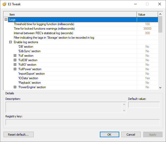
Task: Expand the 'PowerEngine' section node
Action: click(15, 87)
